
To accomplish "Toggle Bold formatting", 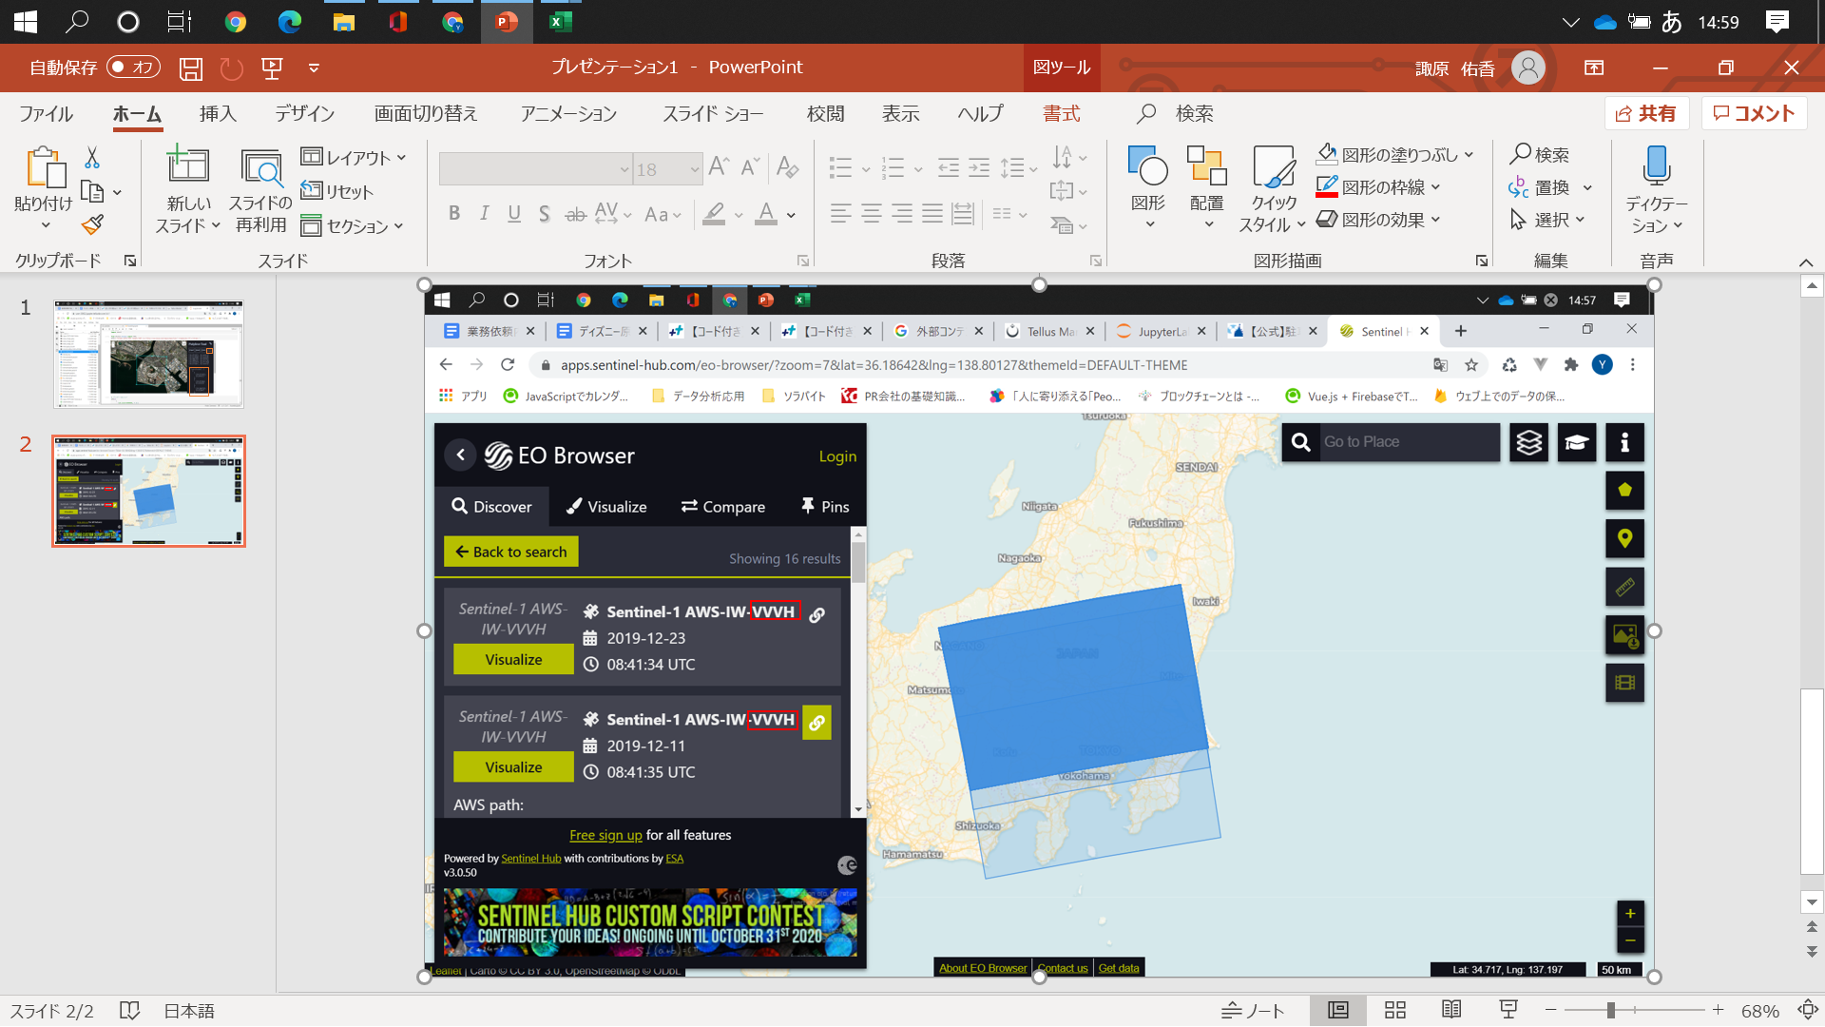I will pos(454,213).
